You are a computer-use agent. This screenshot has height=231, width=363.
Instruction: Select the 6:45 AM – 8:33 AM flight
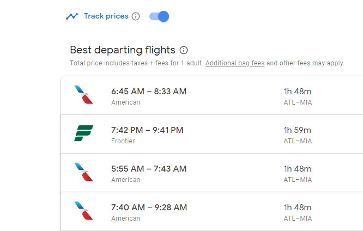point(149,92)
